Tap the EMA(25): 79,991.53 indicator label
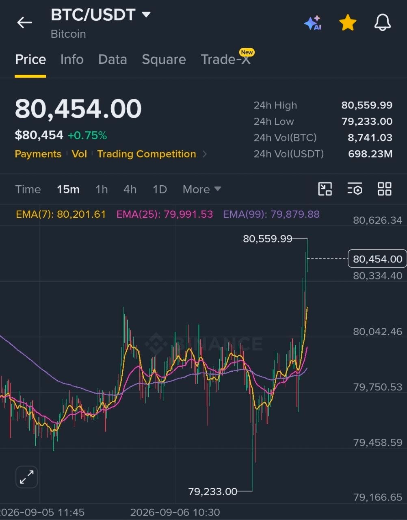The height and width of the screenshot is (520, 407). pyautogui.click(x=165, y=214)
